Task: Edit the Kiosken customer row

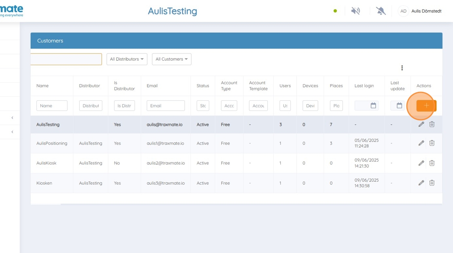Action: [x=421, y=183]
